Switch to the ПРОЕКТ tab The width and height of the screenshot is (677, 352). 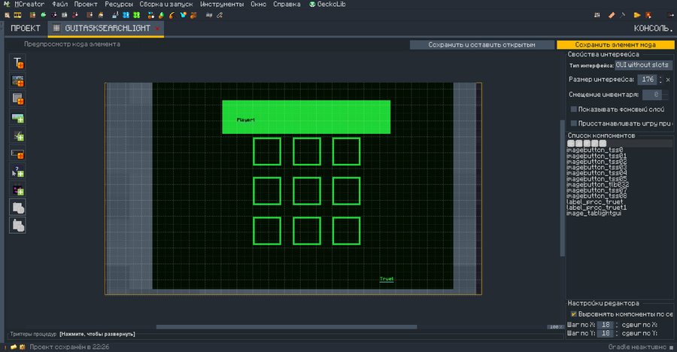25,29
